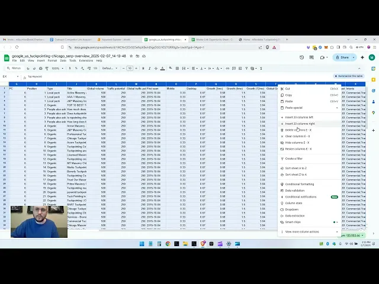The image size is (379, 284).
Task: Open the borders tool
Action: coord(177,69)
